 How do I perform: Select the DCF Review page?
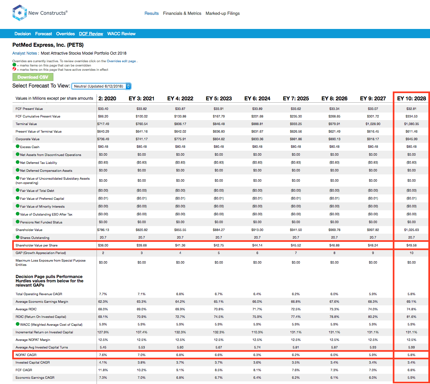pyautogui.click(x=91, y=34)
